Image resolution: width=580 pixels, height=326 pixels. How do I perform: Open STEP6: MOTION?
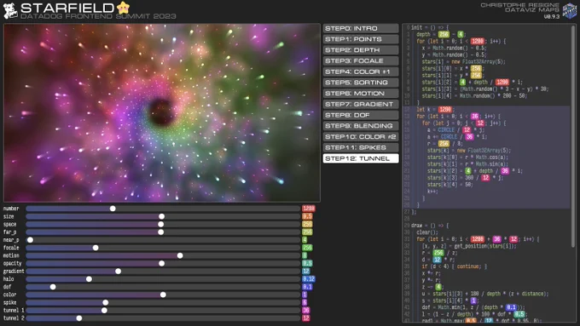[x=361, y=94]
